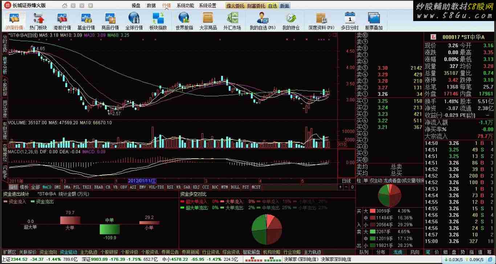The image size is (496, 264).
Task: Select 全部 indicator filter
Action: pos(35,187)
